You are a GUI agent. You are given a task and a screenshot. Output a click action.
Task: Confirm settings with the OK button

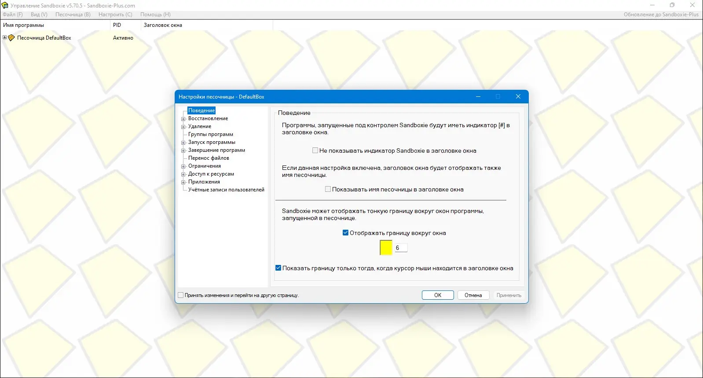tap(438, 295)
